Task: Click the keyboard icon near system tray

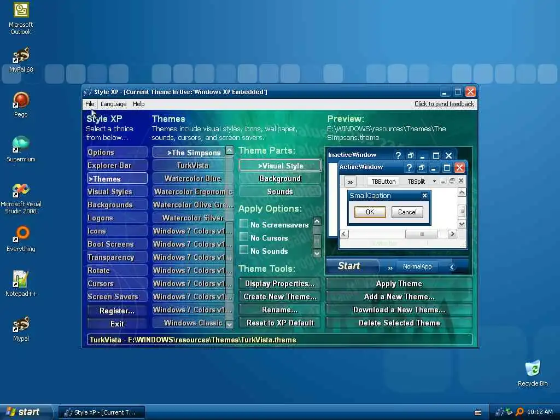Action: pyautogui.click(x=478, y=412)
